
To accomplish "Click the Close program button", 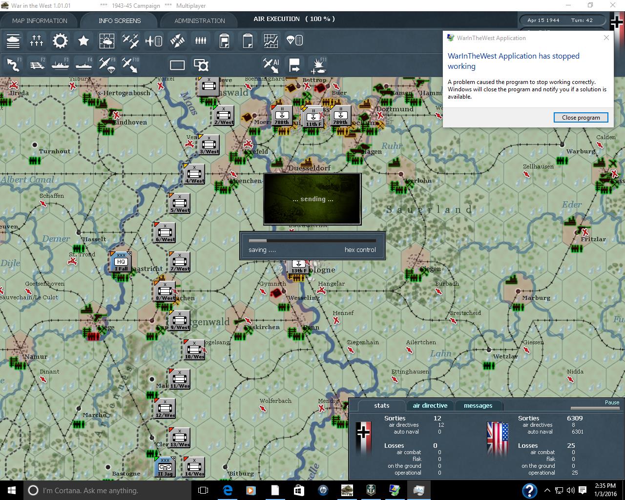I will [x=581, y=117].
